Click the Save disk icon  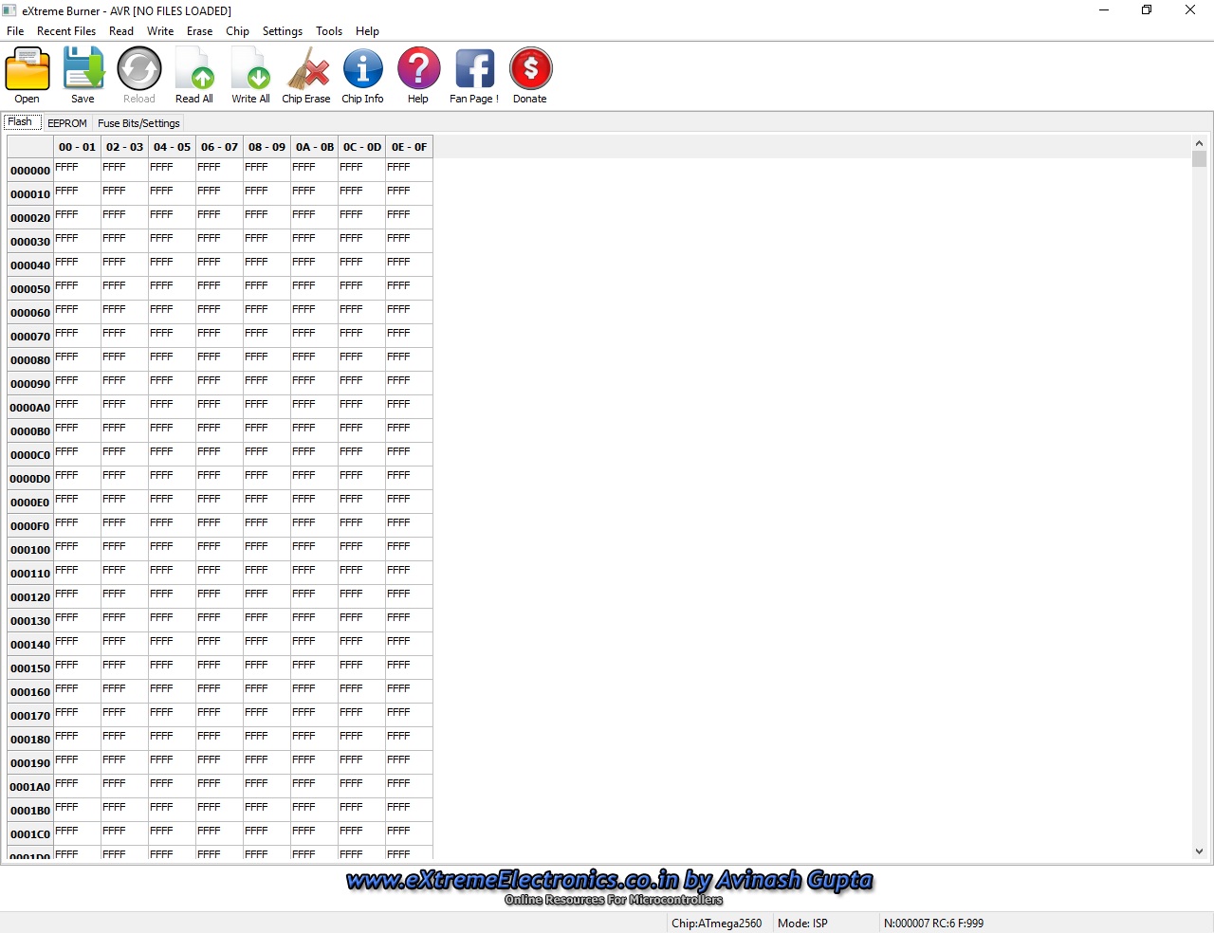coord(83,70)
